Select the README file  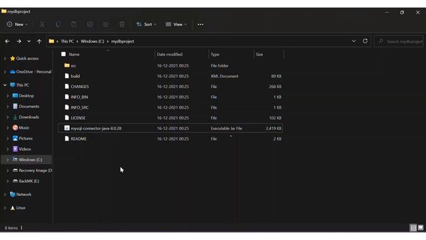pos(79,139)
